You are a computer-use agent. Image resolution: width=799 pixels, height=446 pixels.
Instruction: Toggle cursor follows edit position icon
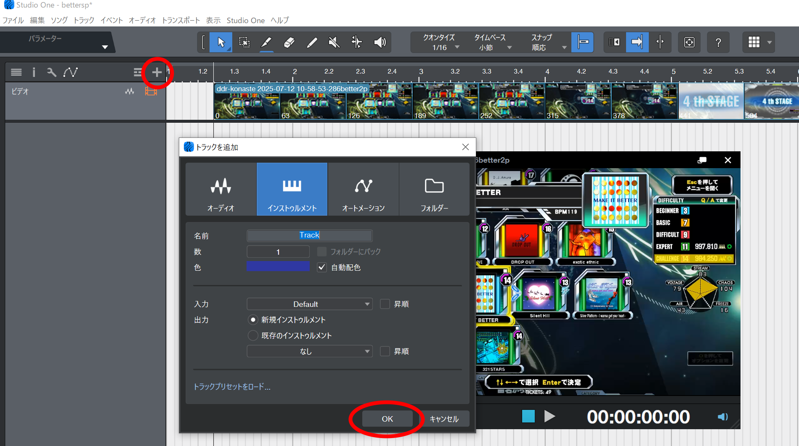[660, 42]
